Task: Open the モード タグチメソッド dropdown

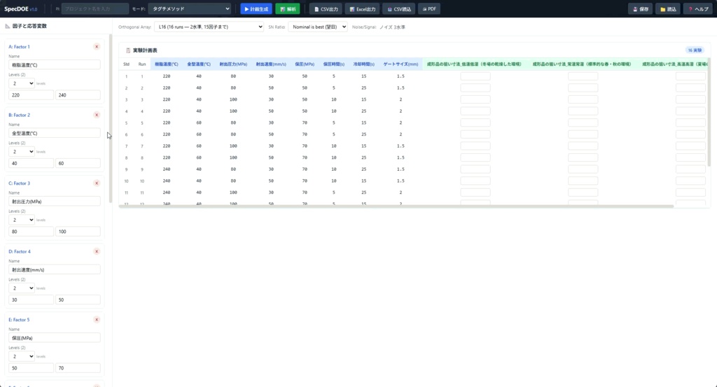Action: coord(189,8)
